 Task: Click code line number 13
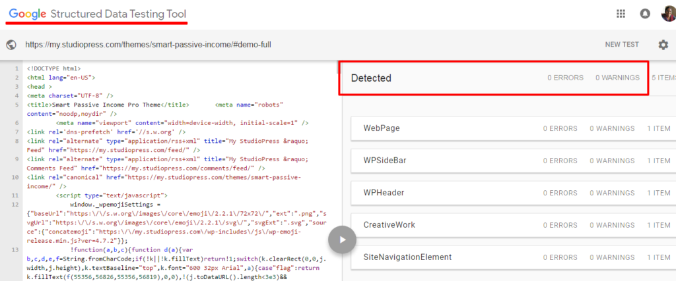(x=16, y=249)
